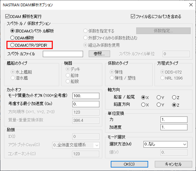Click the 加速度 unit conversion field
The height and width of the screenshot is (171, 196).
(x=174, y=127)
